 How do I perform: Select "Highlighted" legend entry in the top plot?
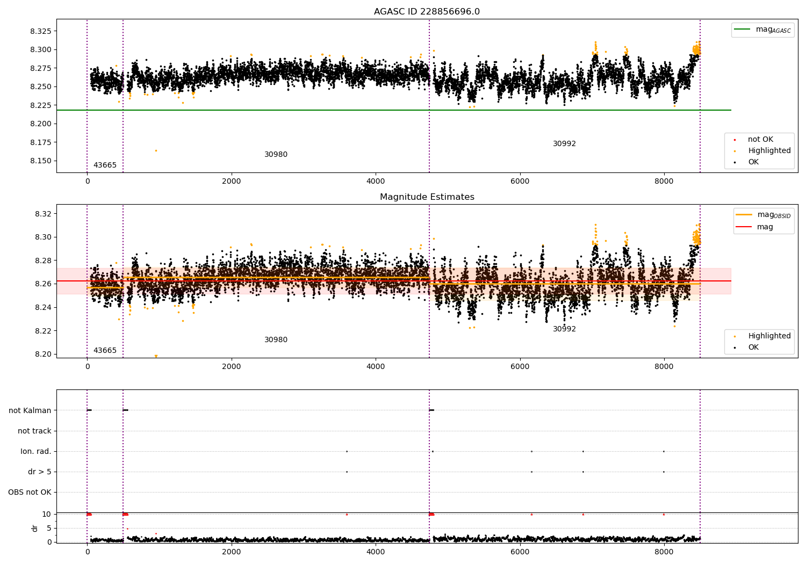pyautogui.click(x=769, y=151)
